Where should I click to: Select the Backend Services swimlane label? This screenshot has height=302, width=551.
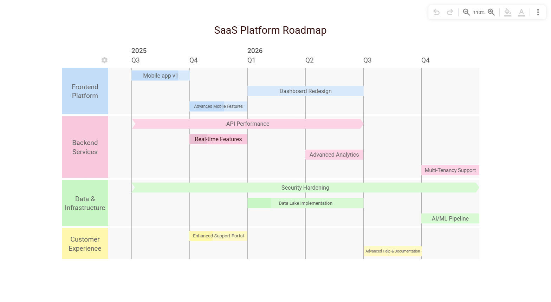point(85,147)
